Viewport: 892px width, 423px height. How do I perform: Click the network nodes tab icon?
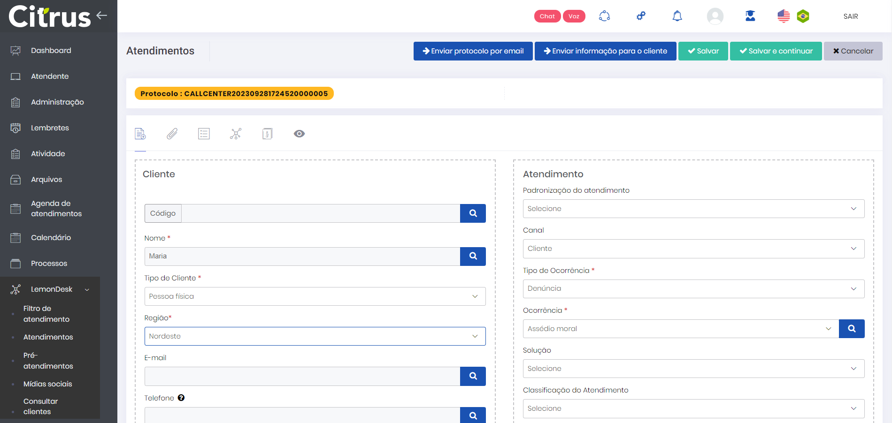click(236, 134)
